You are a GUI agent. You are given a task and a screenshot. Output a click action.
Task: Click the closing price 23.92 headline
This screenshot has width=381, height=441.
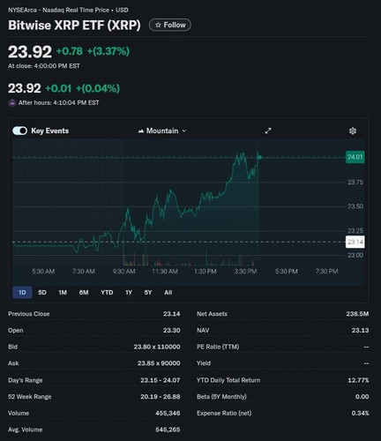pyautogui.click(x=30, y=52)
